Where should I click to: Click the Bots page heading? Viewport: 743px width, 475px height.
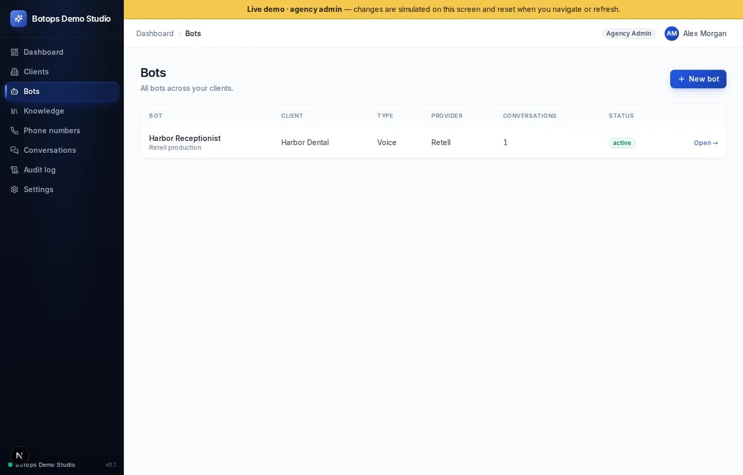[153, 73]
